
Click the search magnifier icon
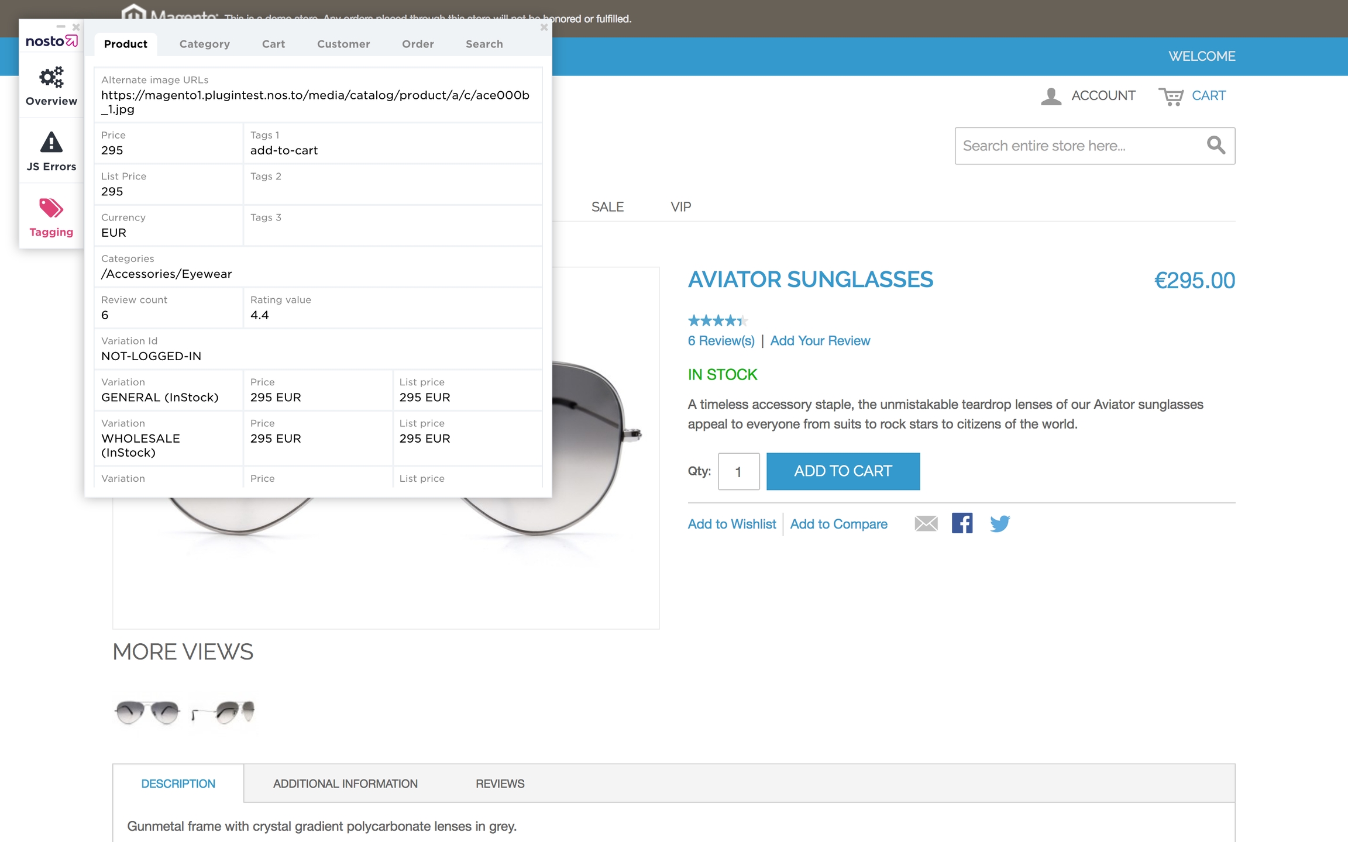(1216, 145)
